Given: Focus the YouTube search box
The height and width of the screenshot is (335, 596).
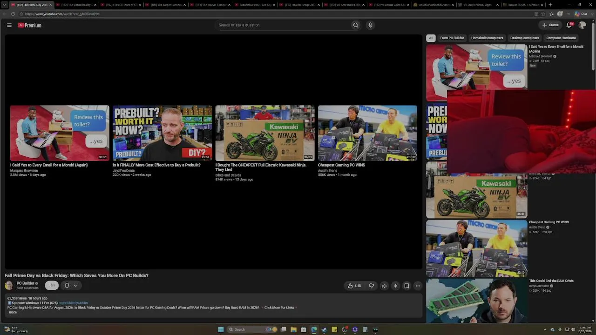Looking at the screenshot, I should 283,25.
